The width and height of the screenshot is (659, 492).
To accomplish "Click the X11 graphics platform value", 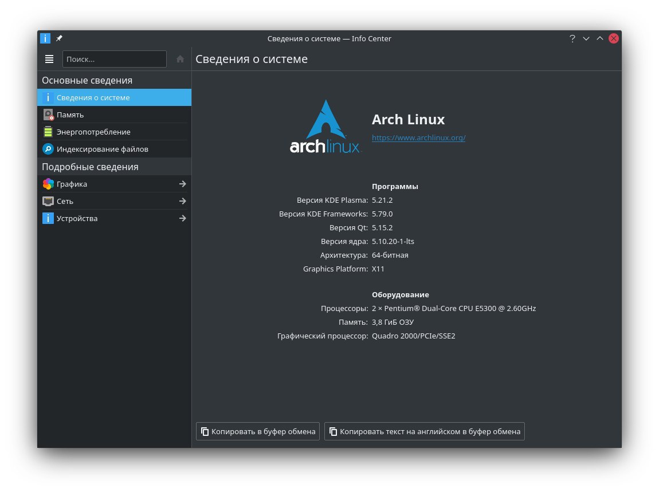I will point(378,269).
